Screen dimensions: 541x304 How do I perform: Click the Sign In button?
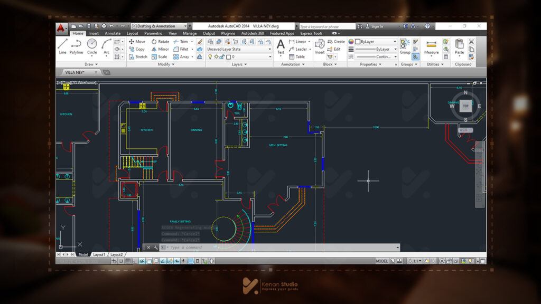tap(377, 26)
